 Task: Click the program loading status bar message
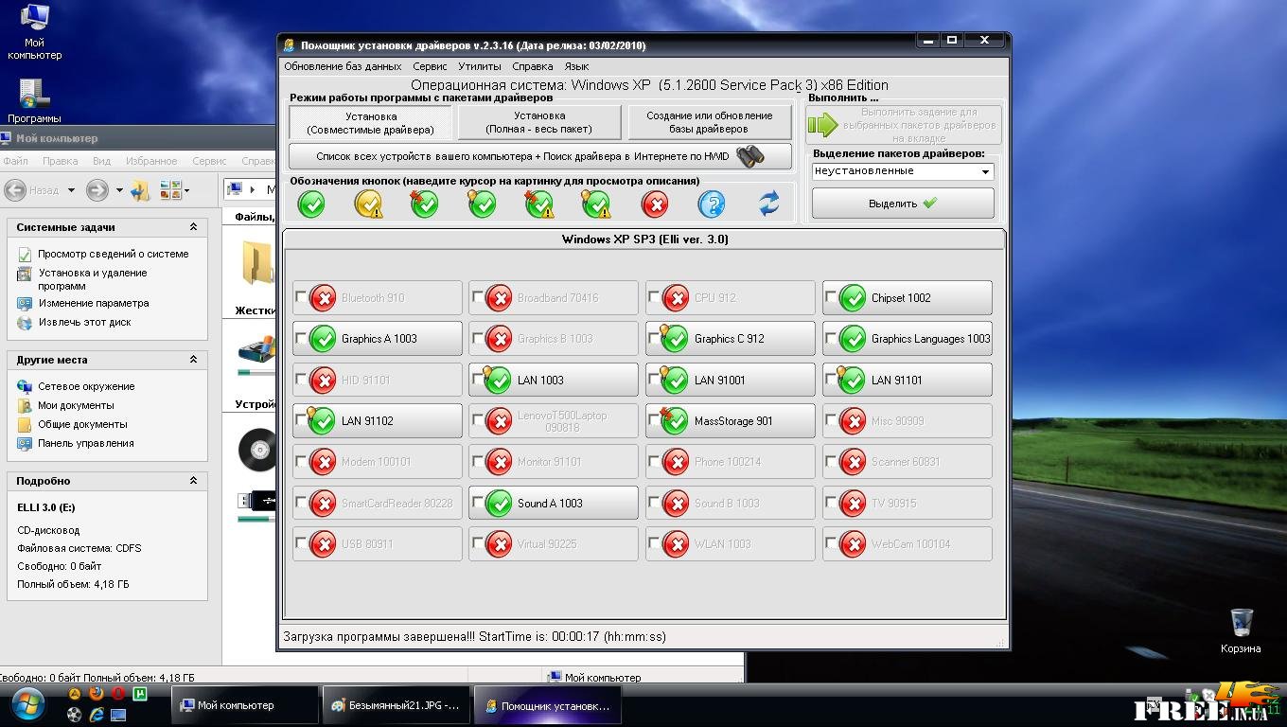474,636
